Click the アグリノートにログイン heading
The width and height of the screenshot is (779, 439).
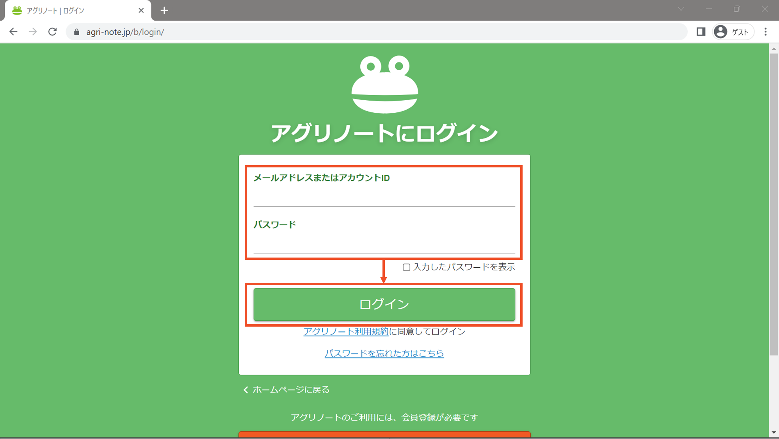(384, 133)
